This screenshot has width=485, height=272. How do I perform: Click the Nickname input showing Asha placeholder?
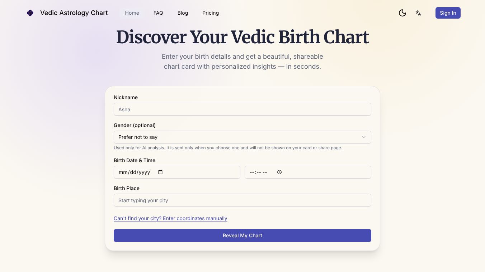(242, 109)
